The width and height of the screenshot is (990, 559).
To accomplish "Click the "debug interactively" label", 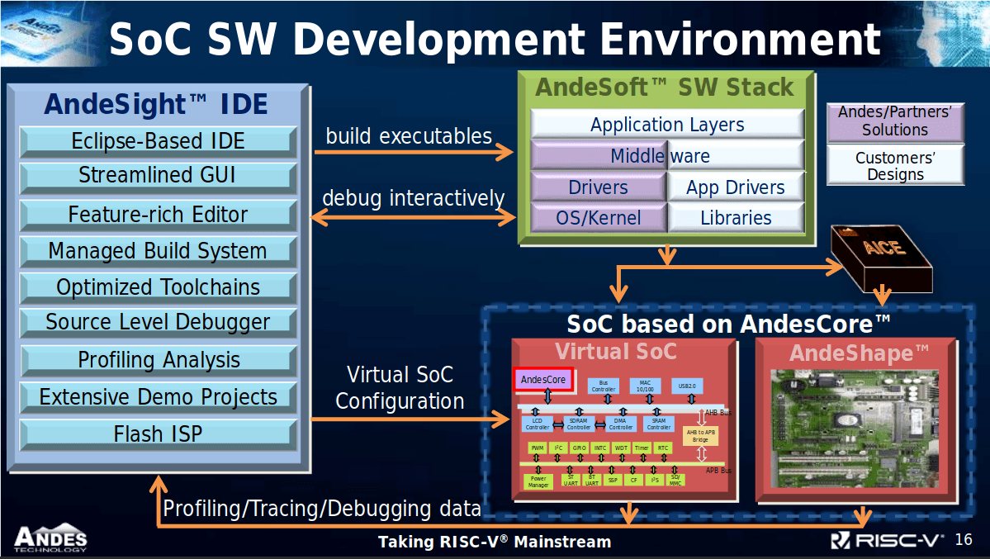I will coord(414,197).
